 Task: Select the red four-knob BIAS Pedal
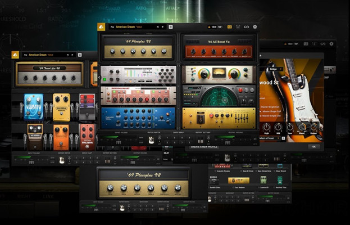tap(87, 137)
